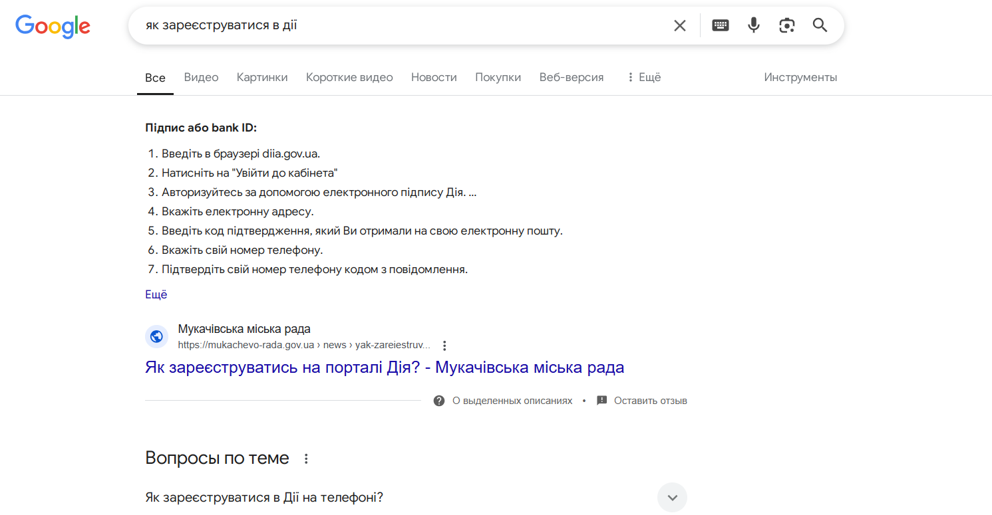Click Оставить отзыв link
This screenshot has height=515, width=992.
[x=651, y=401]
